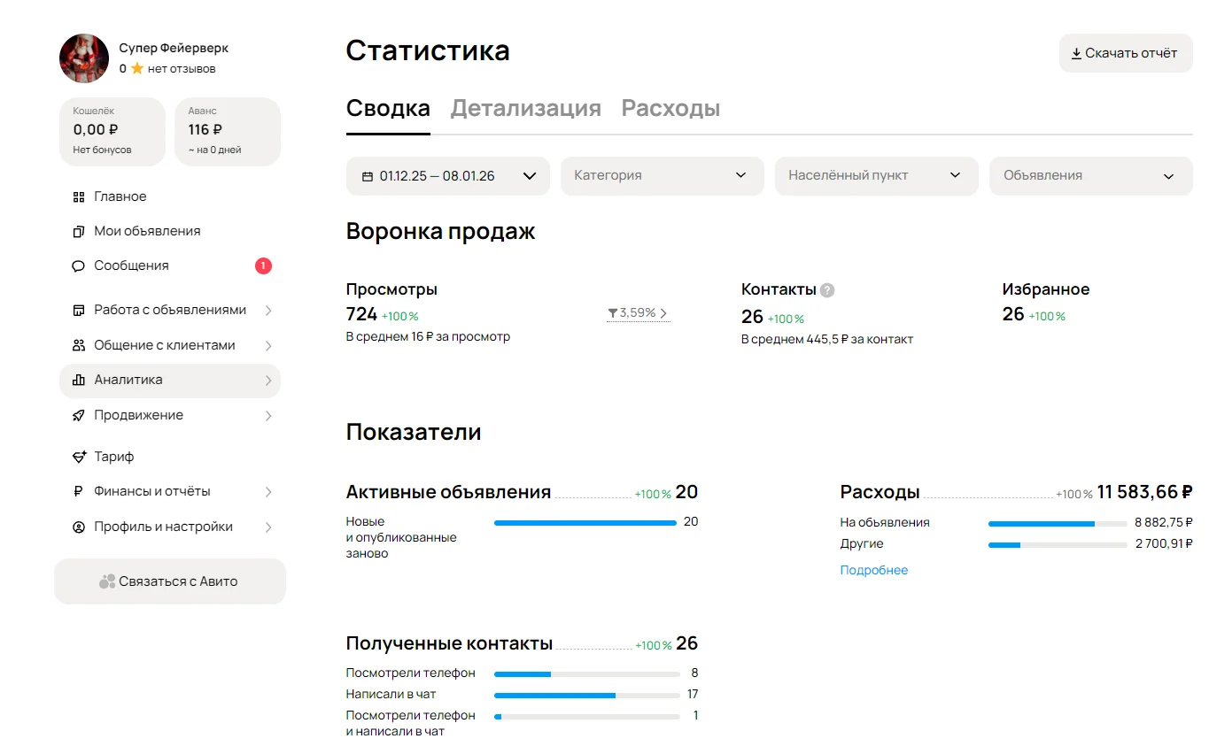The image size is (1209, 754).
Task: Open the date range 01.12.25 — 08.01.26 dropdown
Action: click(x=448, y=176)
